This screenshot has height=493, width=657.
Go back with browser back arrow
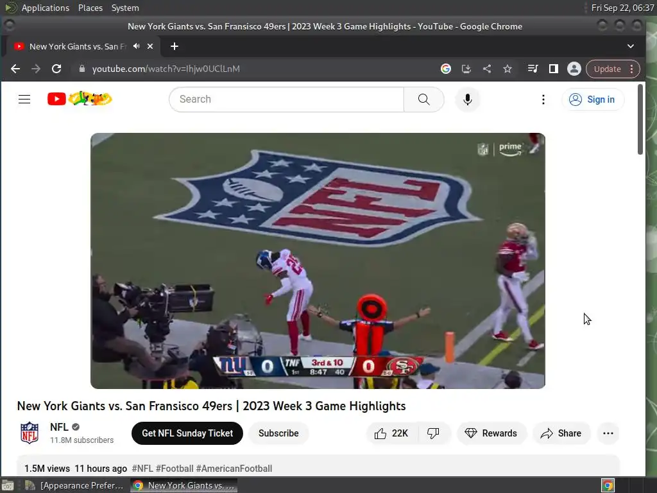click(15, 69)
